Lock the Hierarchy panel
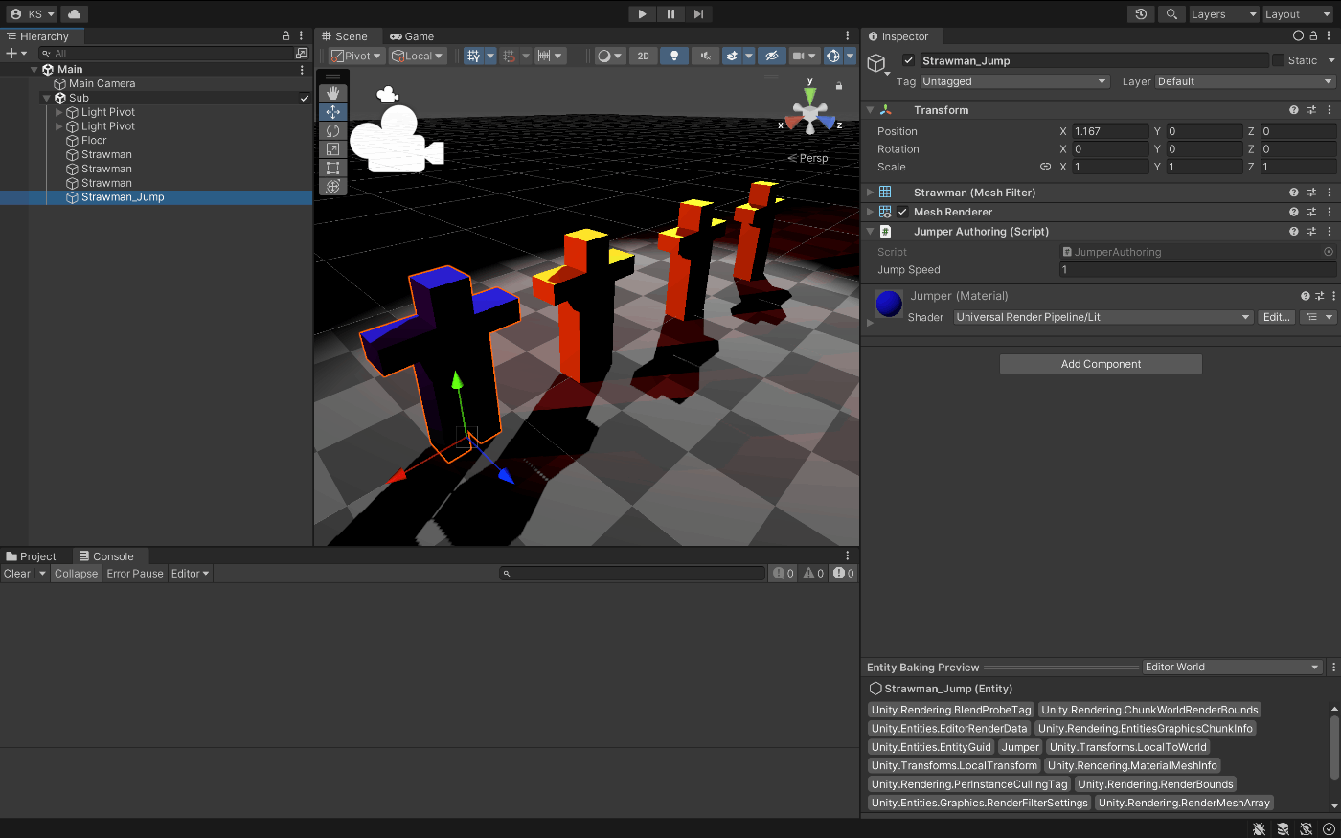1341x838 pixels. pos(285,36)
